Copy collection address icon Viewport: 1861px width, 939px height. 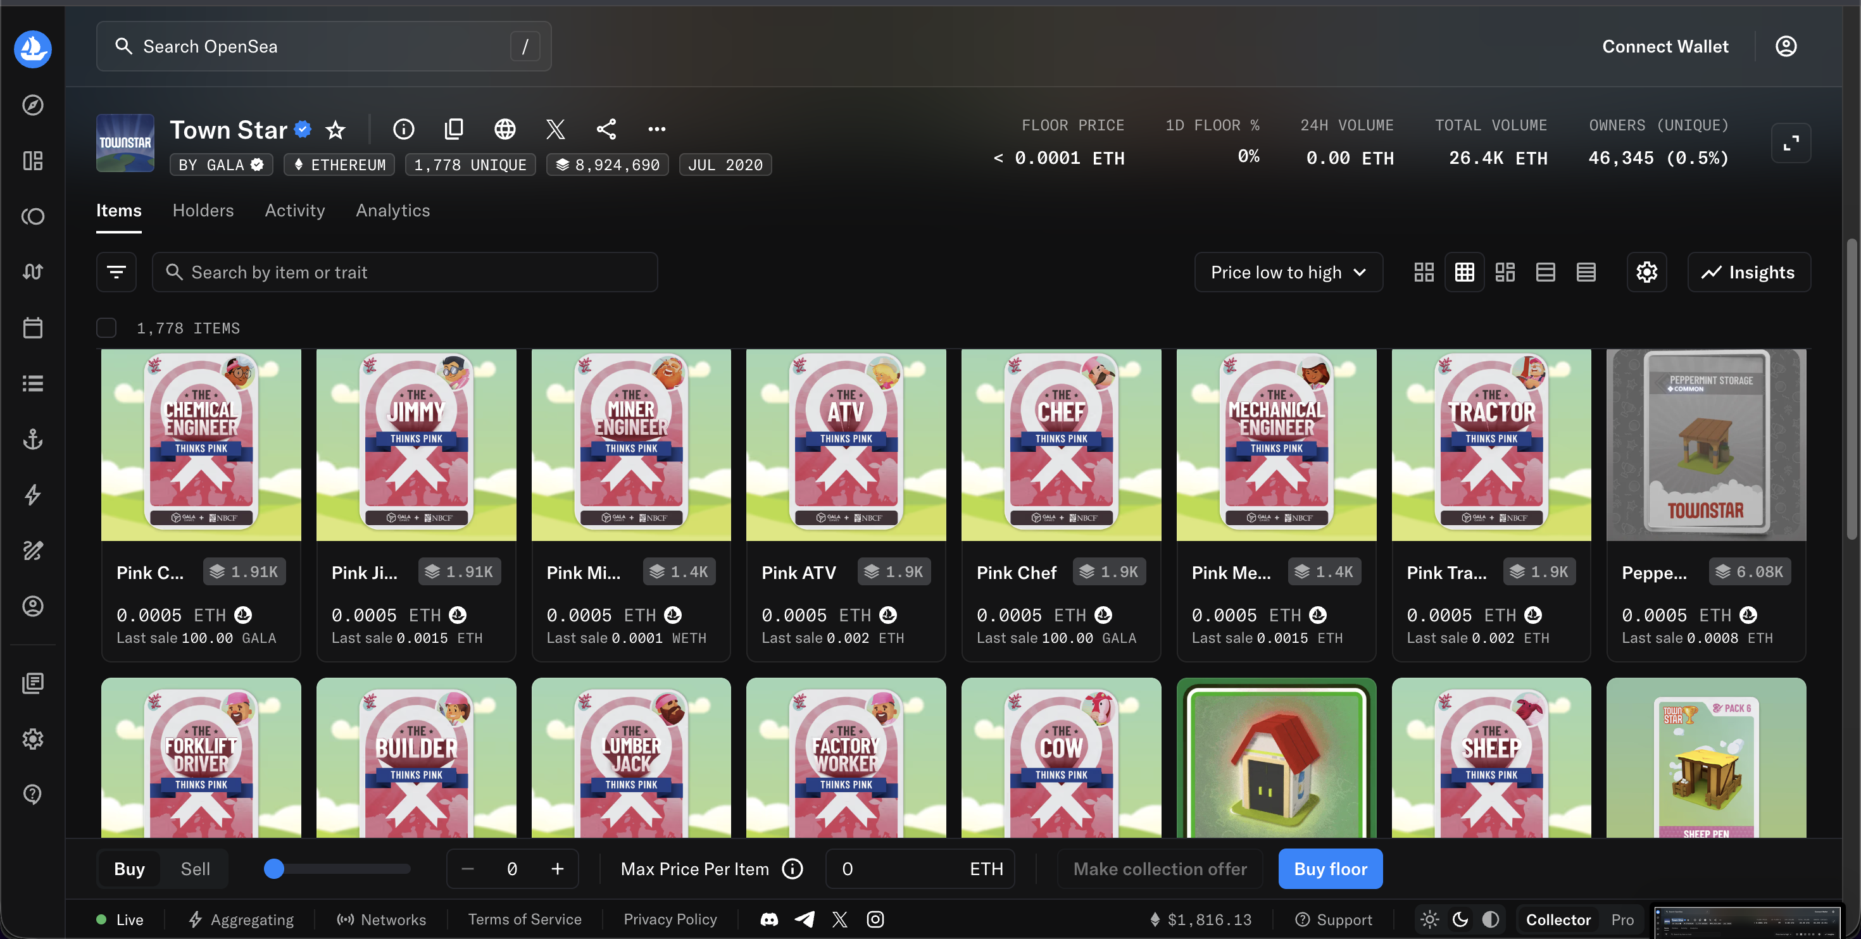tap(454, 129)
